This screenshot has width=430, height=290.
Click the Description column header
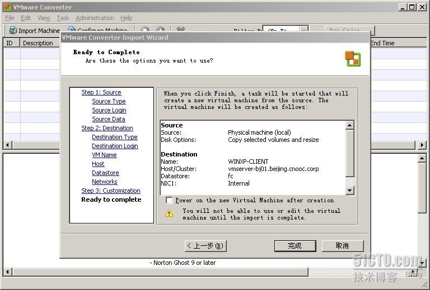(x=40, y=43)
